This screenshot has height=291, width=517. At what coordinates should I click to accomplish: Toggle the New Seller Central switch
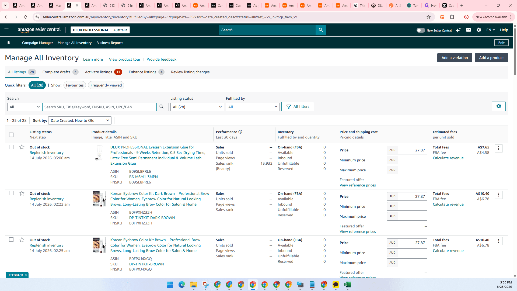421,30
